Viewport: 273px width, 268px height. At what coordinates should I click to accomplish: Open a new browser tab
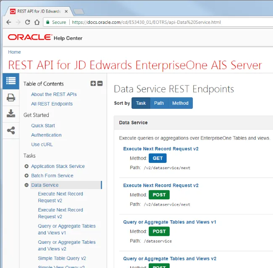(79, 12)
